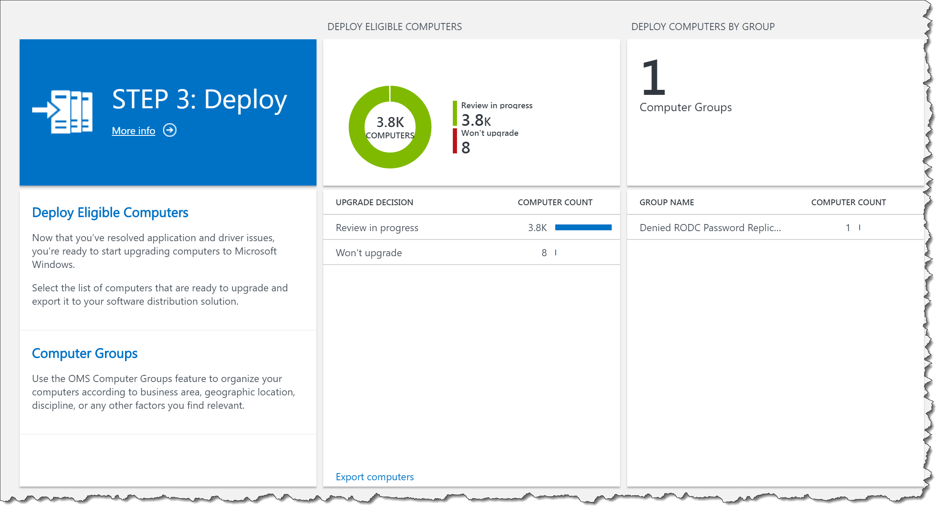Click the 3.8K COMPUTERS donut center label
Viewport: 942px width, 512px height.
point(390,127)
